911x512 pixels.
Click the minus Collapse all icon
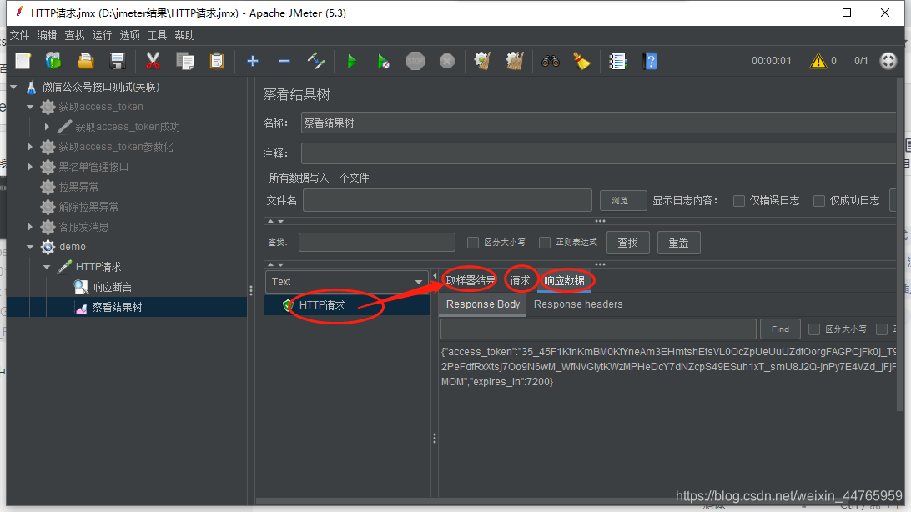point(284,61)
